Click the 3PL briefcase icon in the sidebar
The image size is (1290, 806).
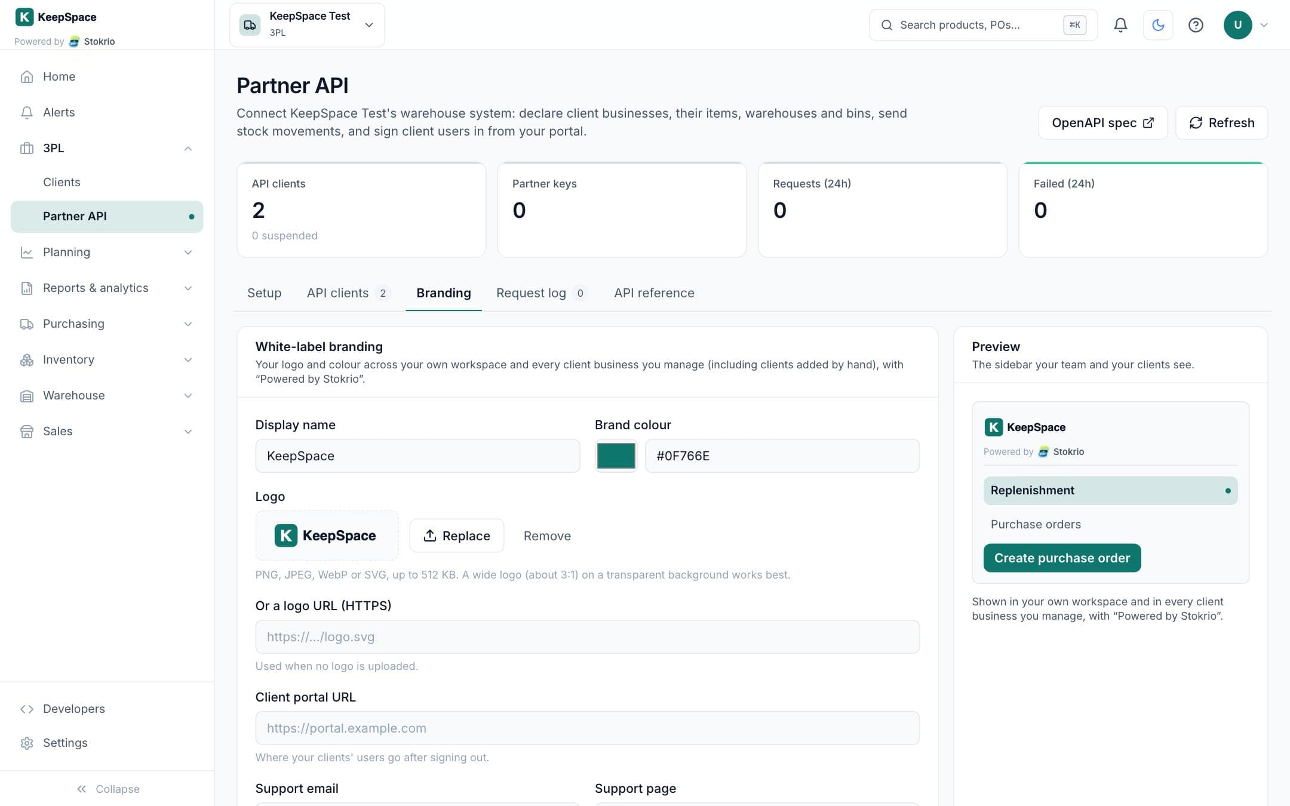[26, 148]
